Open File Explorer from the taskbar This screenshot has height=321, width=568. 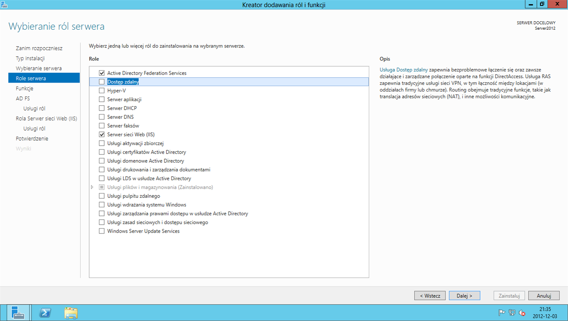pyautogui.click(x=71, y=313)
